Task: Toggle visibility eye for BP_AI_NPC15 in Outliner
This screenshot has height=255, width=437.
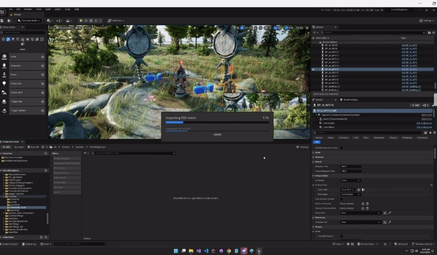Action: 313,69
